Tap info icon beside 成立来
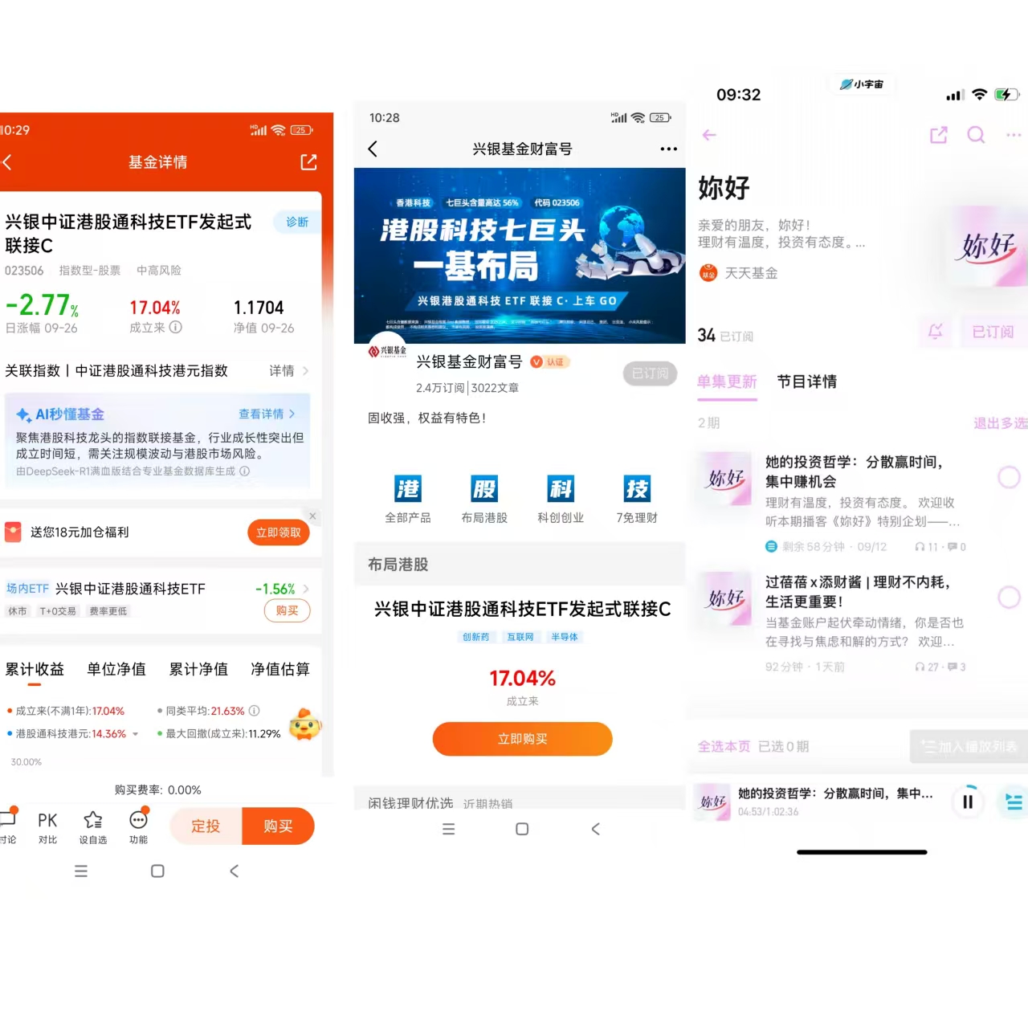This screenshot has height=1028, width=1028. coord(176,327)
